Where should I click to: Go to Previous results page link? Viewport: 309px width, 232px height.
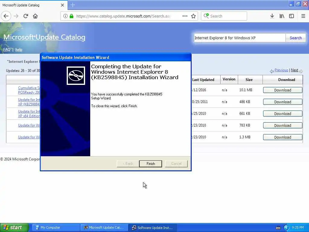(x=281, y=70)
